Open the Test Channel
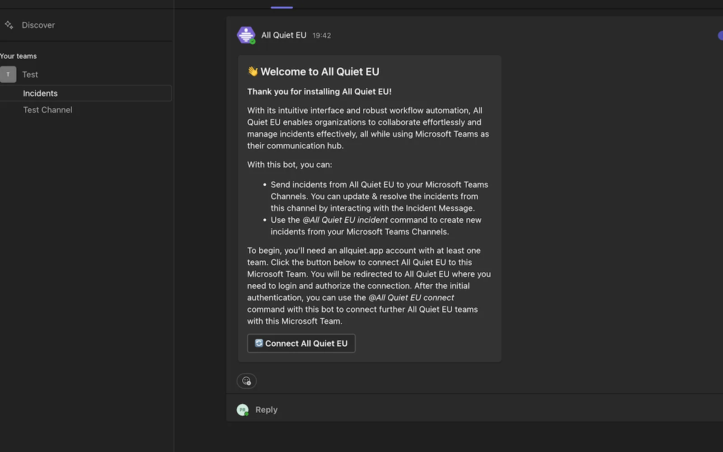The image size is (723, 452). click(47, 110)
